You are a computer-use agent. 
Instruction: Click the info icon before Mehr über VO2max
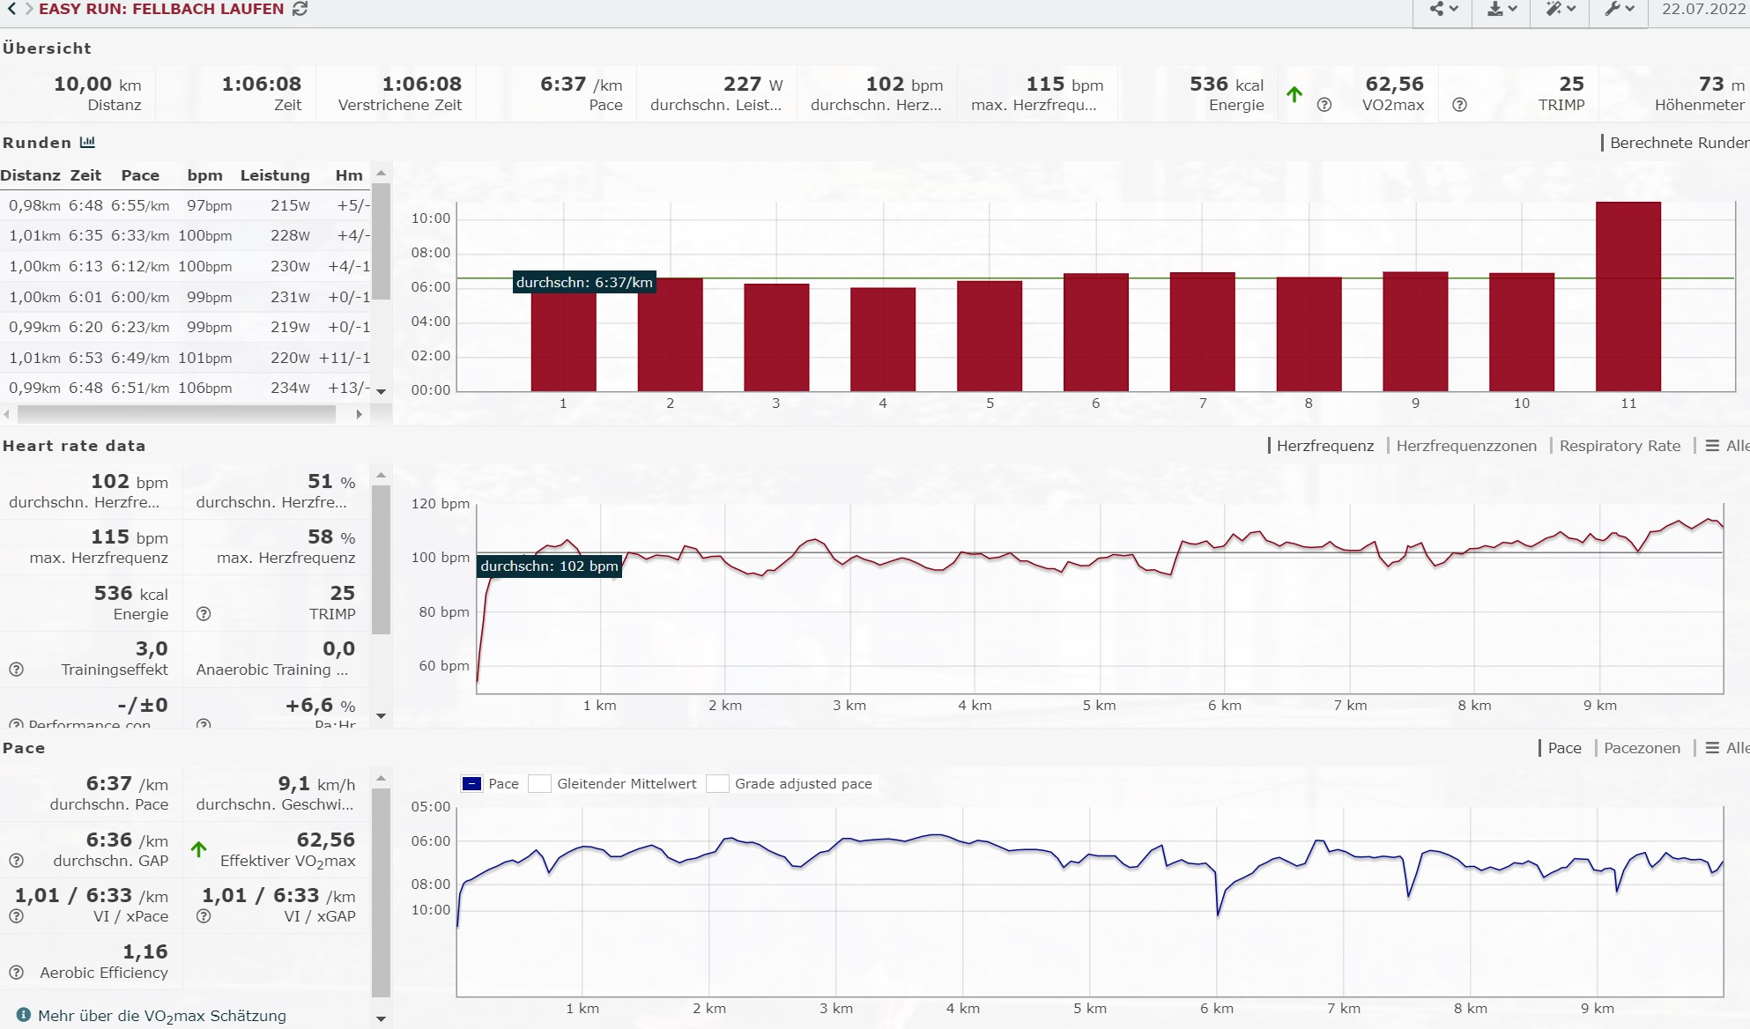pyautogui.click(x=23, y=1015)
